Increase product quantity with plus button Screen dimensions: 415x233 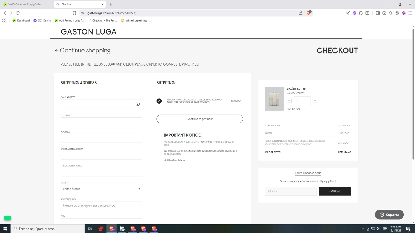315,101
